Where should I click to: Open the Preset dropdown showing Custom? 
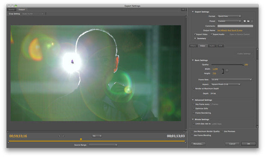[229, 21]
